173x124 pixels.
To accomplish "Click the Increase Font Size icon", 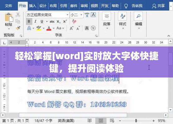I will tap(72, 28).
